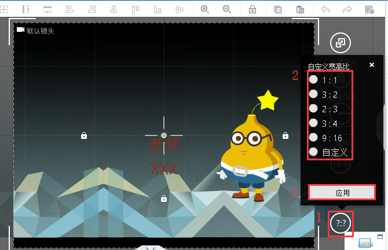Click the paste clipboard icon

pos(300,9)
